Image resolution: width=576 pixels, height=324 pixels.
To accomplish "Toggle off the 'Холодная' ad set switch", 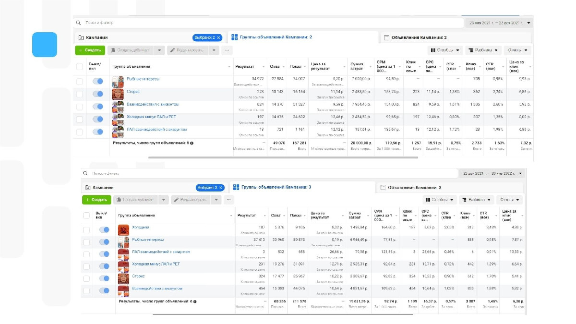I will click(104, 230).
